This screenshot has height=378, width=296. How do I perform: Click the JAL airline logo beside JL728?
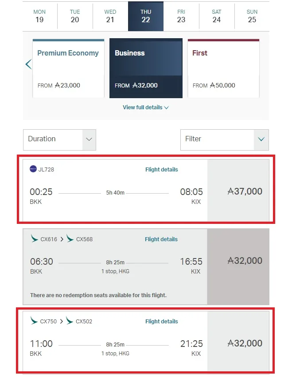point(33,169)
